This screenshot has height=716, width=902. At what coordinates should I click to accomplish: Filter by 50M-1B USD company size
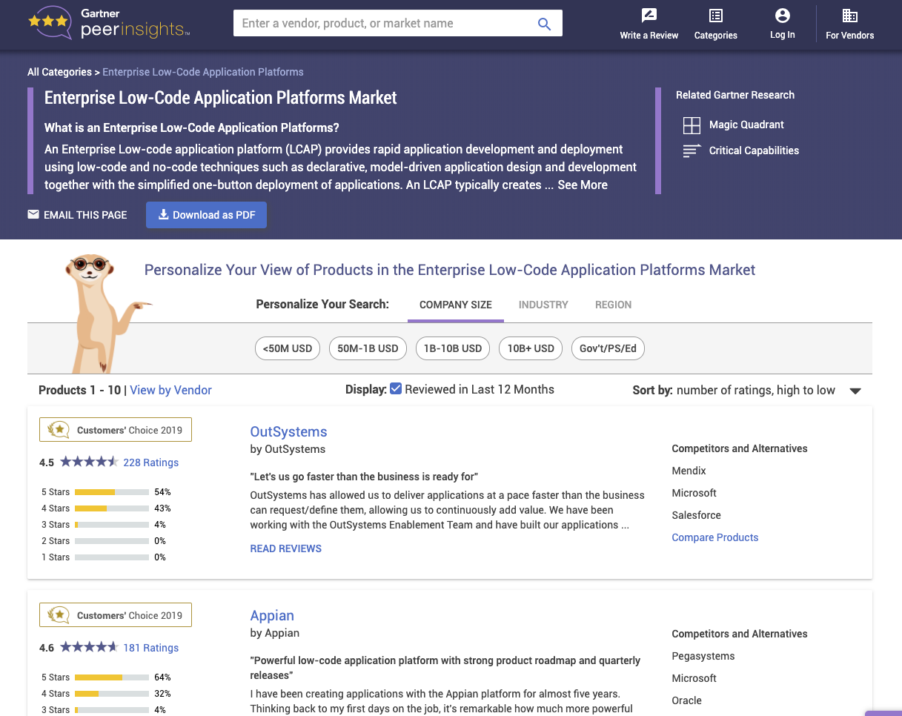click(x=368, y=348)
